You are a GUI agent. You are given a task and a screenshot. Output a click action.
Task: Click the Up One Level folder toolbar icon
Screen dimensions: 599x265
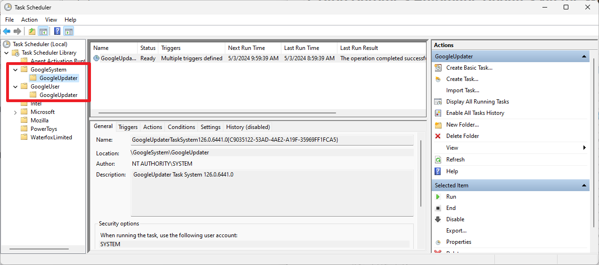coord(32,32)
